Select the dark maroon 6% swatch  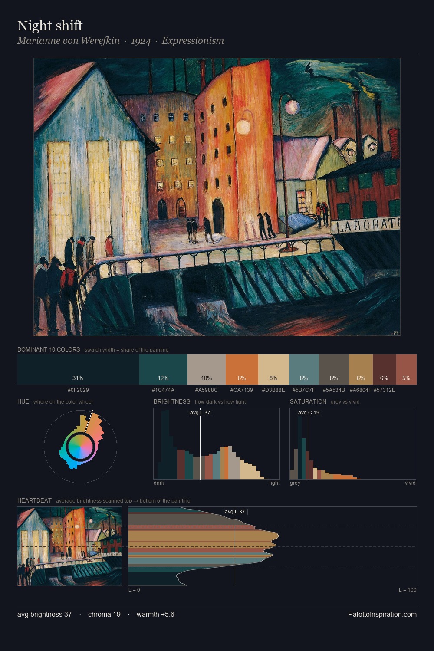click(x=384, y=369)
